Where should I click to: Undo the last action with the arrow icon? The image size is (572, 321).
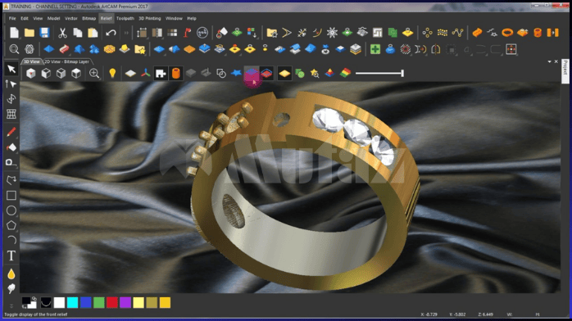tap(111, 33)
